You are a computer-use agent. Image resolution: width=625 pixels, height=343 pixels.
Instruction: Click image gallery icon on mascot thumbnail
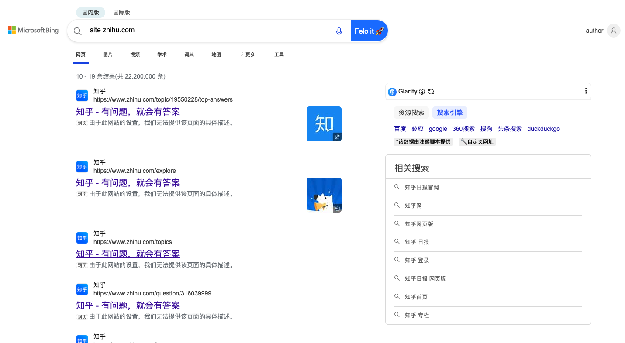[x=337, y=208]
